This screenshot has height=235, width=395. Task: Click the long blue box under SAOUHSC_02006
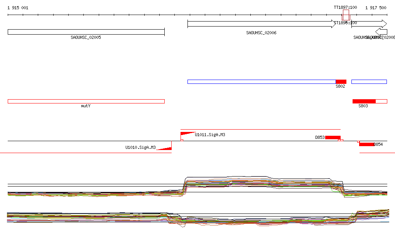pos(262,82)
